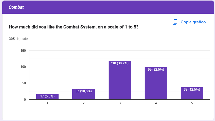
Task: Click the 99 (32,5%) data label
Action: pos(156,70)
